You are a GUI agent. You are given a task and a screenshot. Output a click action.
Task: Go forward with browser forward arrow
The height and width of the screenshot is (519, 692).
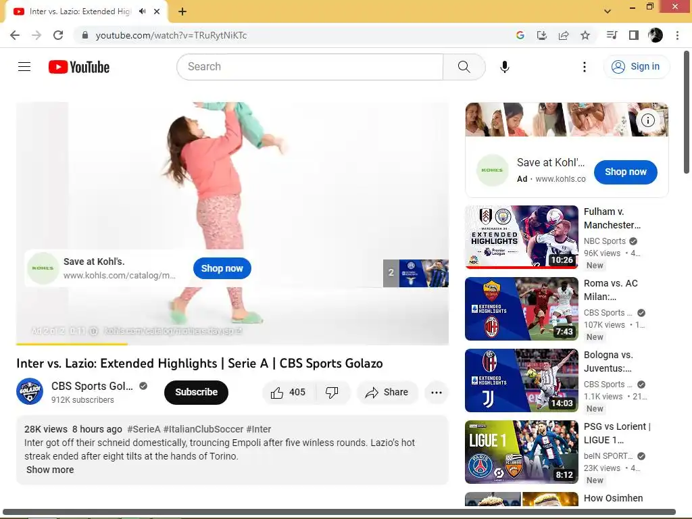click(36, 35)
